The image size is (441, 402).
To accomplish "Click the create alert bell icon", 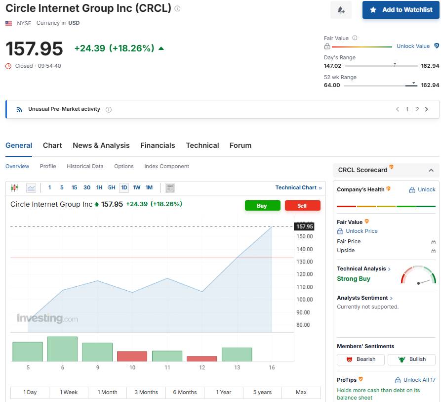I will 341,10.
